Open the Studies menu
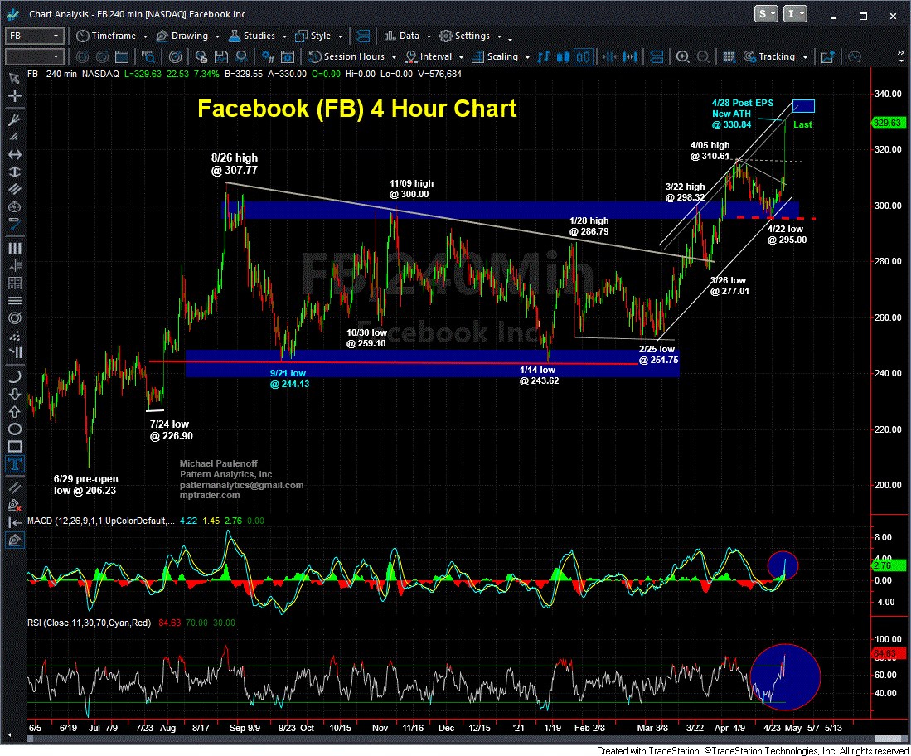Image resolution: width=911 pixels, height=756 pixels. (x=258, y=36)
